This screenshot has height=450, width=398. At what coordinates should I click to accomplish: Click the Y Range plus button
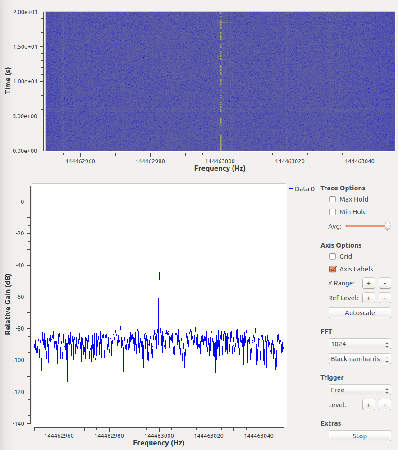point(368,283)
